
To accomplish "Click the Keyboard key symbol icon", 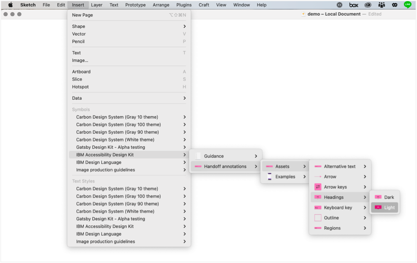I will coord(318,208).
